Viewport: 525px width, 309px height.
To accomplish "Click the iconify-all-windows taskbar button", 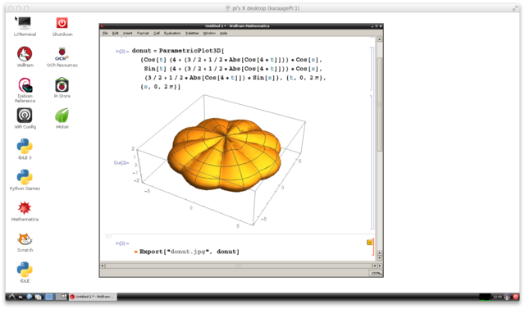I will 38,297.
